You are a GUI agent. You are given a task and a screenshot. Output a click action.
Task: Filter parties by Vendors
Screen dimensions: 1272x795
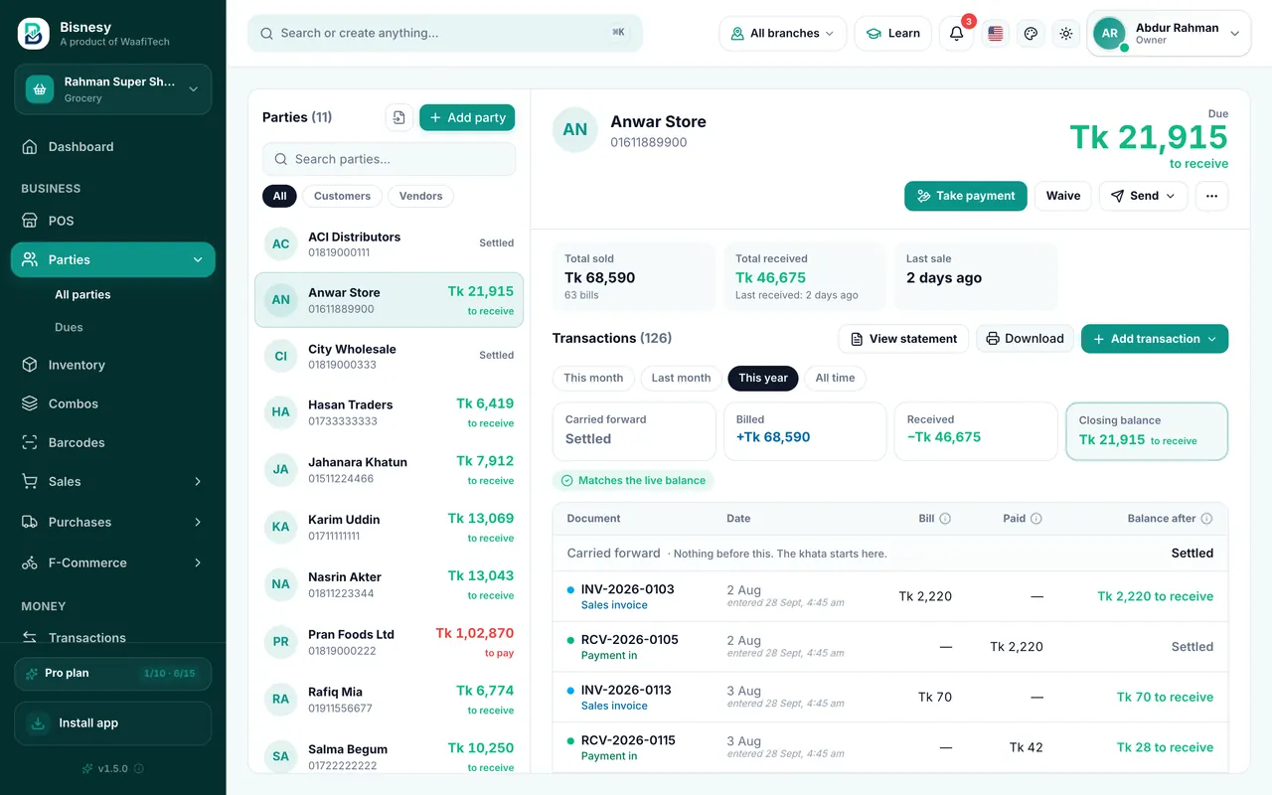point(420,196)
